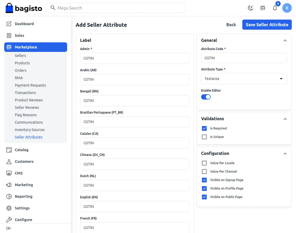Click the Save Seller Attribute button
296x233 pixels.
(x=267, y=25)
